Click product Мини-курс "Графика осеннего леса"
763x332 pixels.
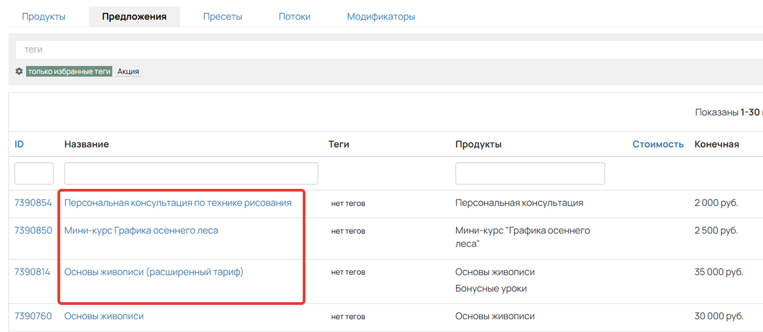(x=523, y=237)
